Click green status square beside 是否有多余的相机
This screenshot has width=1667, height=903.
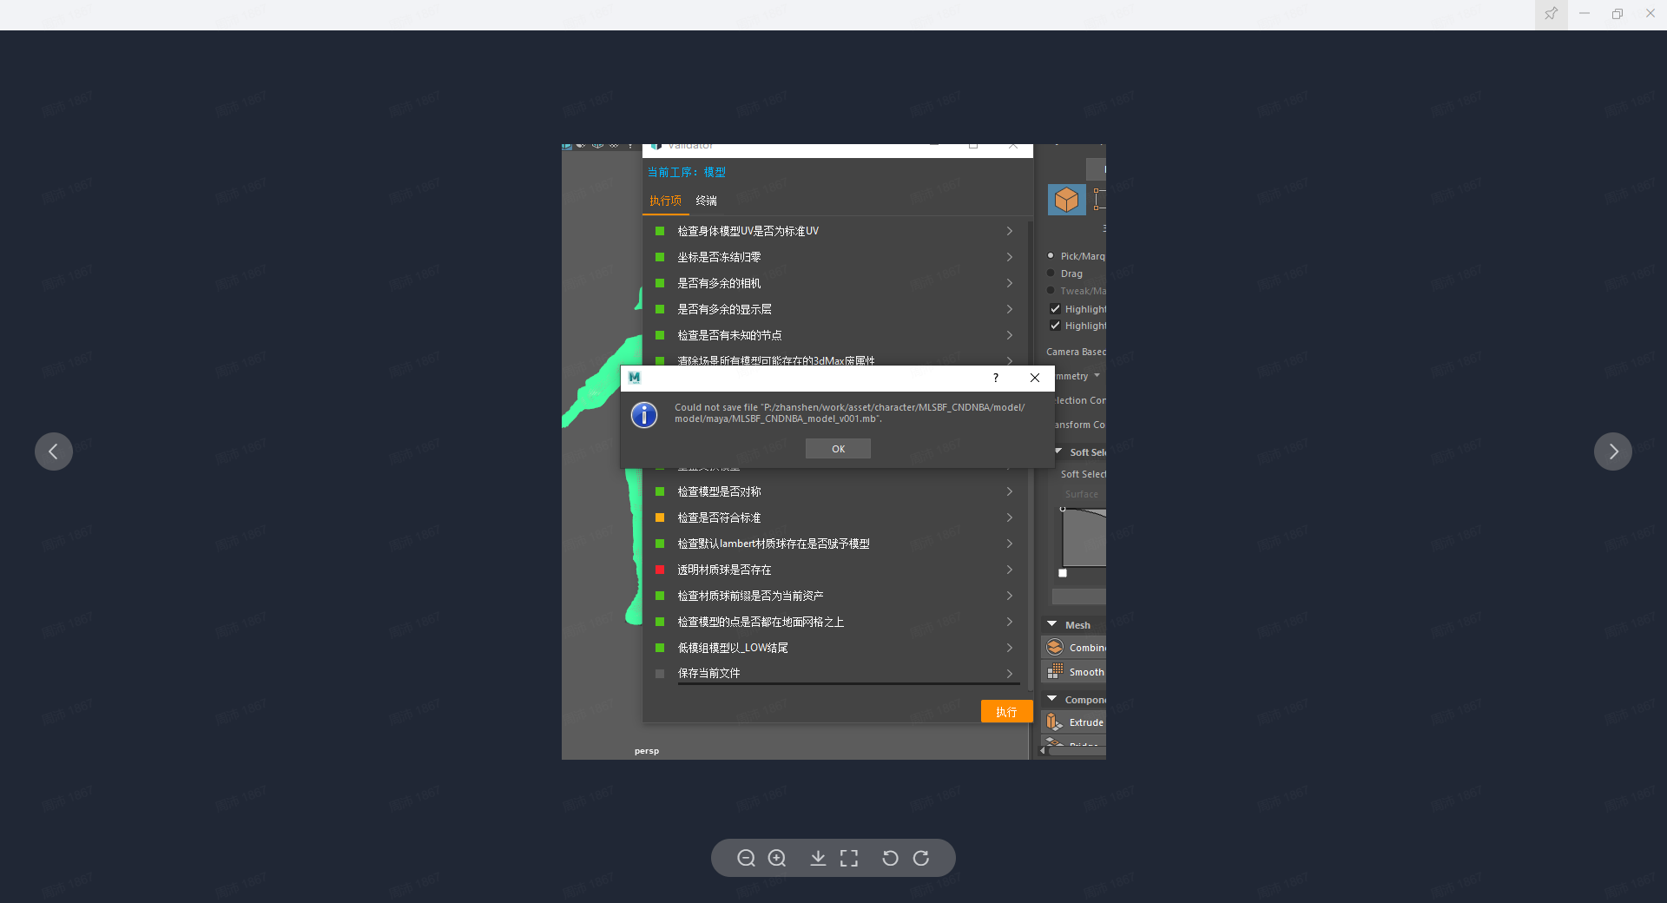point(660,283)
